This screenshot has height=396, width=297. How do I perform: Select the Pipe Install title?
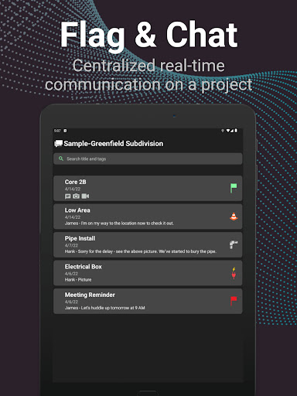point(80,238)
